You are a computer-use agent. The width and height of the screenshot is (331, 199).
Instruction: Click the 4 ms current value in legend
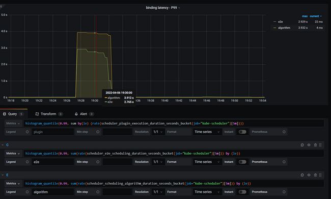(320, 28)
